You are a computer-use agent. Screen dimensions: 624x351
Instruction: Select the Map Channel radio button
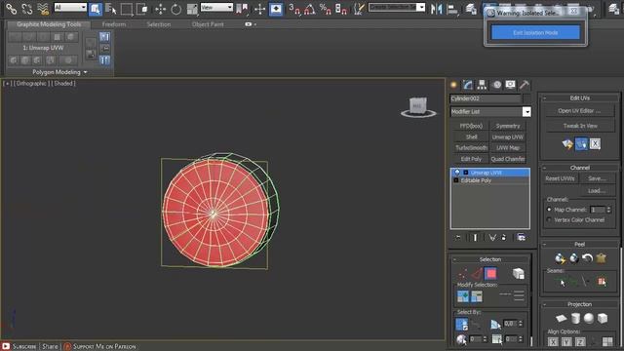(549, 210)
